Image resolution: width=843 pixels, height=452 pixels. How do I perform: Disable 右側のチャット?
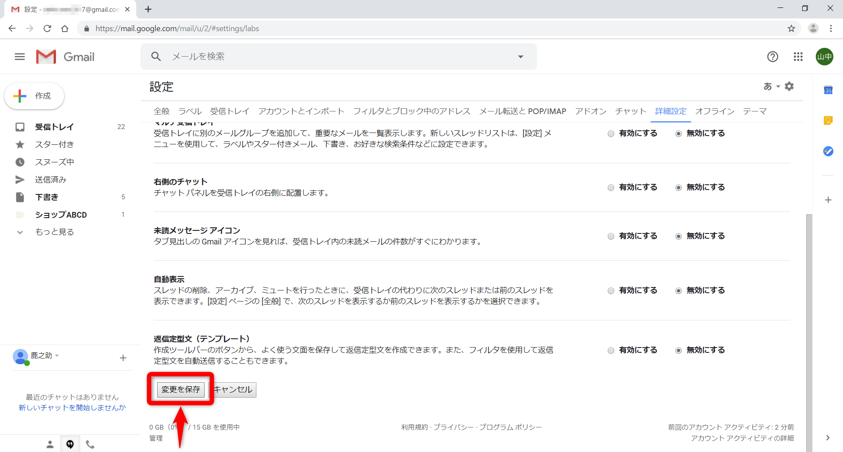pyautogui.click(x=678, y=187)
